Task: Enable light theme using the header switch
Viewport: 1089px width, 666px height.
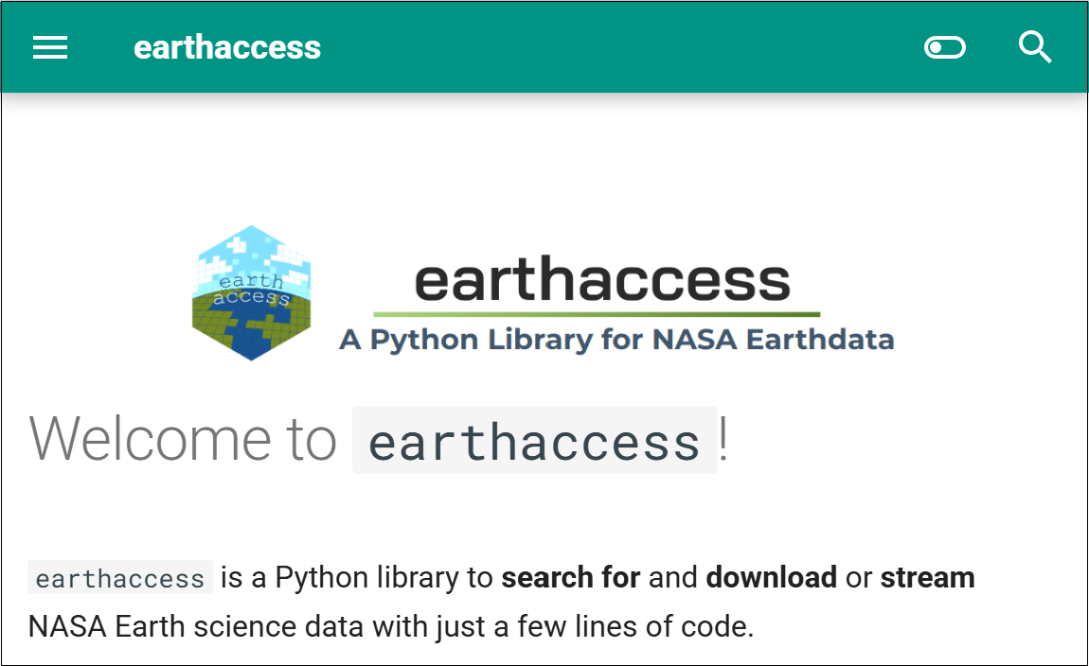Action: [944, 47]
